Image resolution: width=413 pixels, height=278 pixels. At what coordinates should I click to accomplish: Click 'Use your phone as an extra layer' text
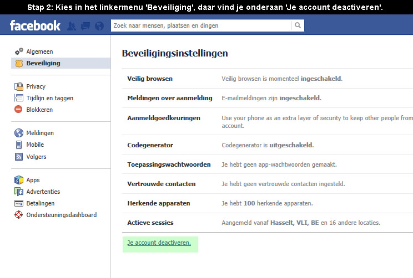(318, 122)
